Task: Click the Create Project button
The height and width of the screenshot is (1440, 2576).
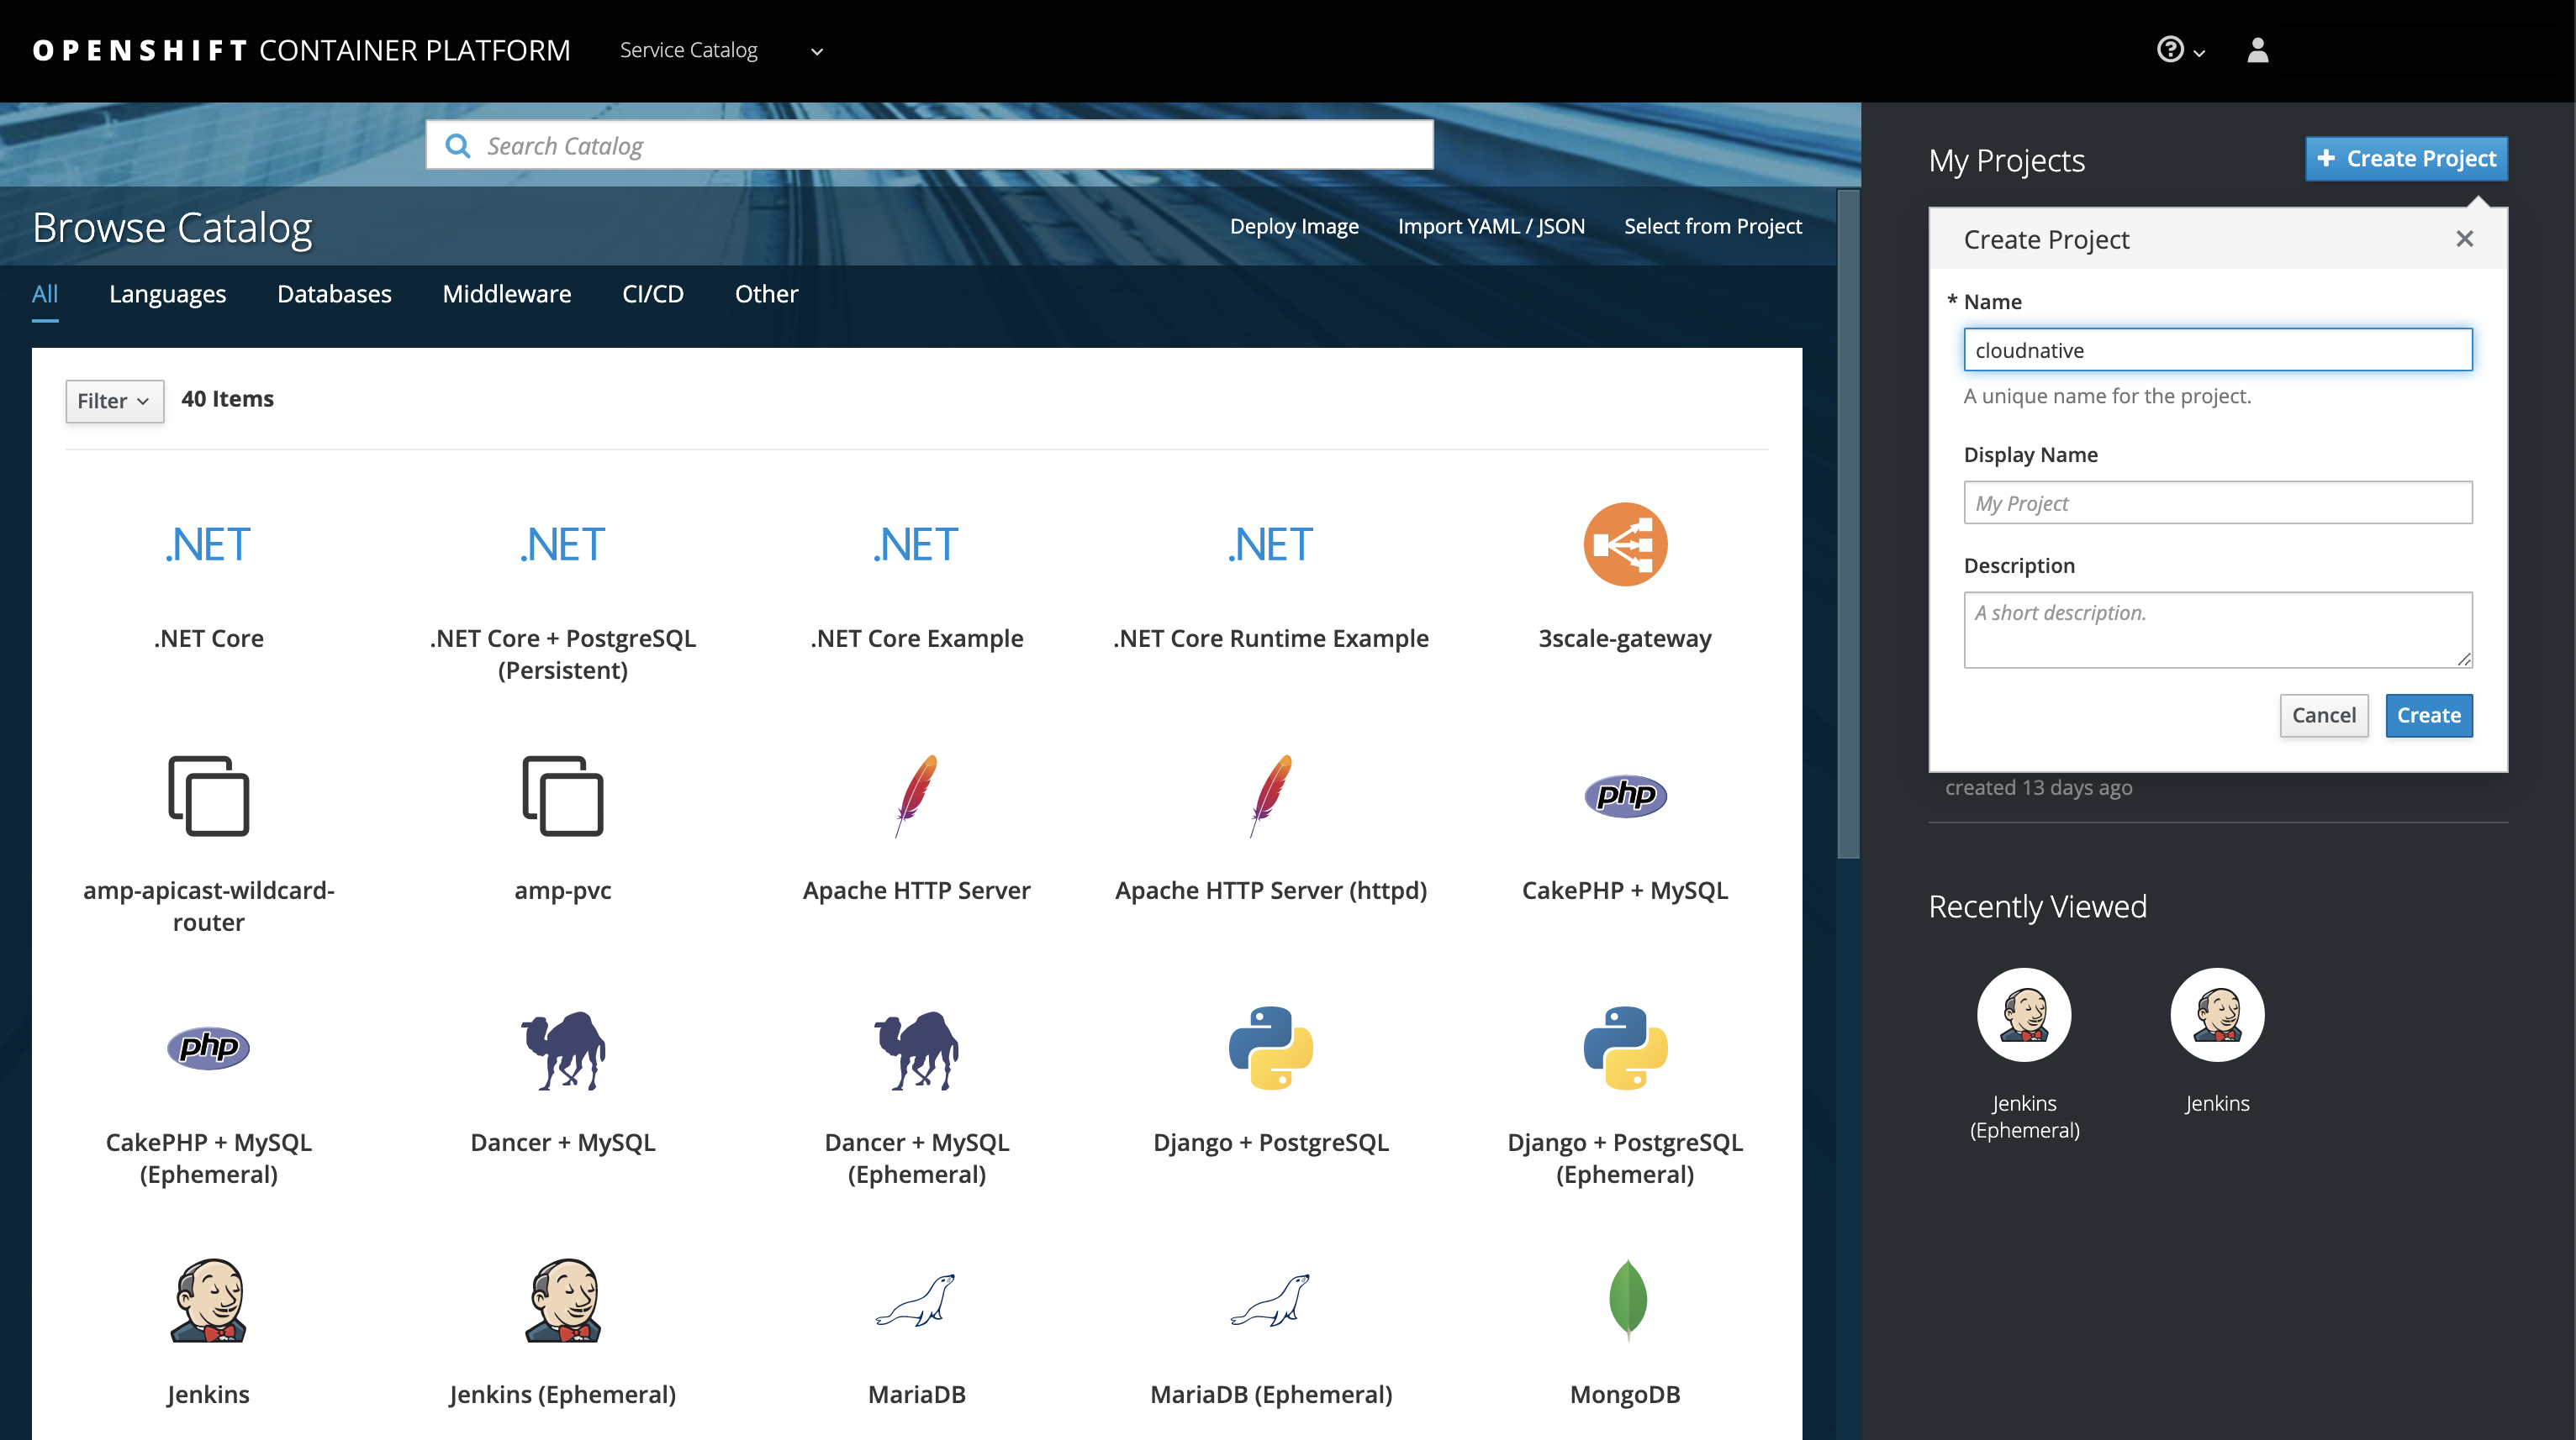Action: coord(2405,159)
